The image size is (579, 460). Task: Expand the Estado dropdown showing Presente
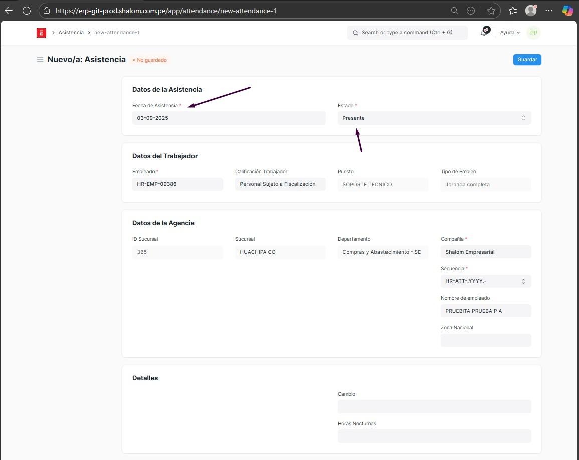(434, 118)
